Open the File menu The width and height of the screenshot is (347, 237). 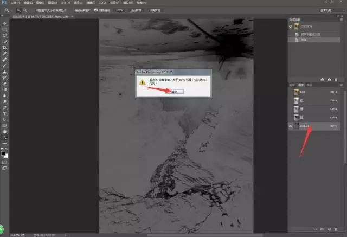[16, 3]
